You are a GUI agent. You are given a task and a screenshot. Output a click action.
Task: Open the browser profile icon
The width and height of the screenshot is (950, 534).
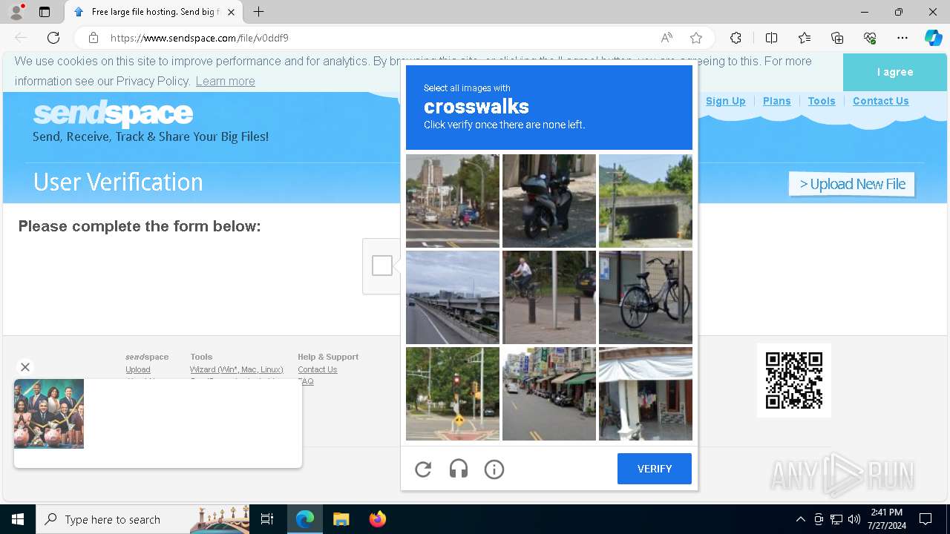point(16,12)
